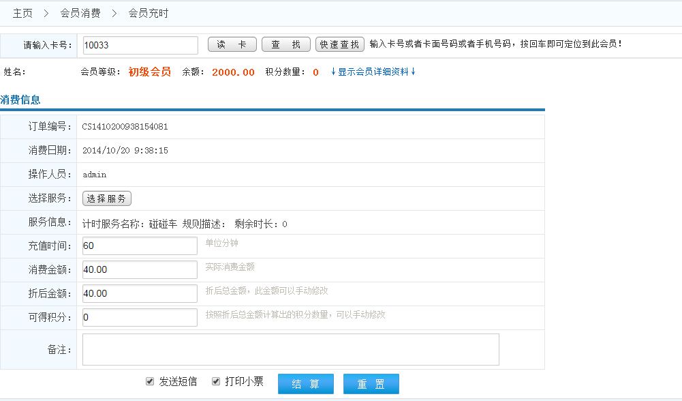
Task: Click the 备注 remarks text area
Action: coord(290,349)
